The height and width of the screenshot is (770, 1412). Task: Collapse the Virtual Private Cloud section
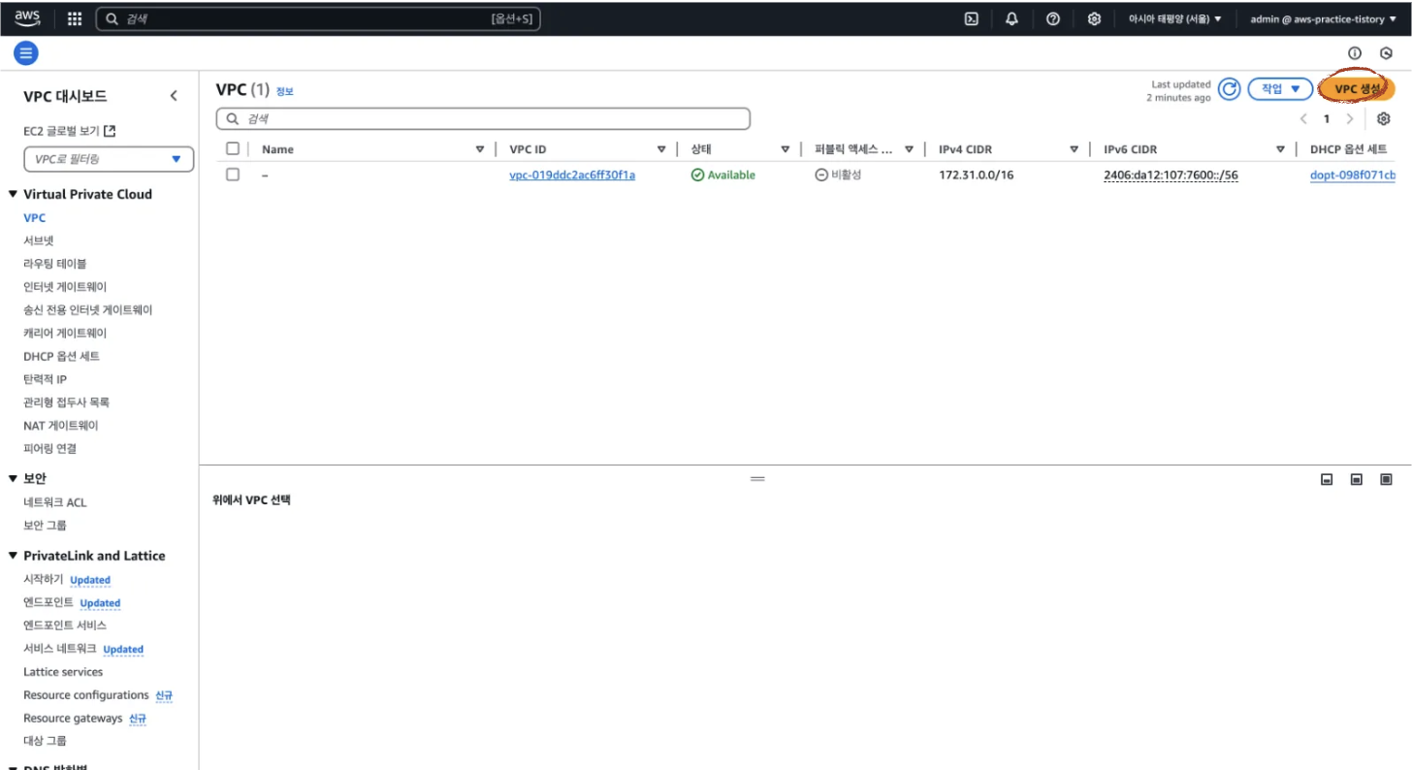[x=14, y=194]
